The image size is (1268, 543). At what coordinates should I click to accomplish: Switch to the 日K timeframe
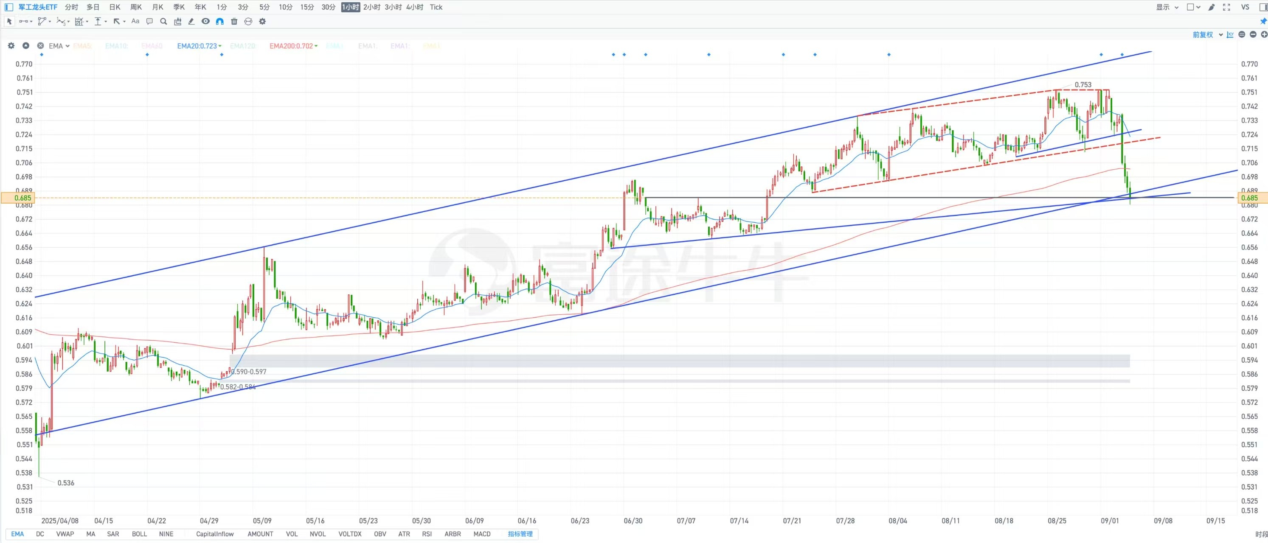point(115,7)
